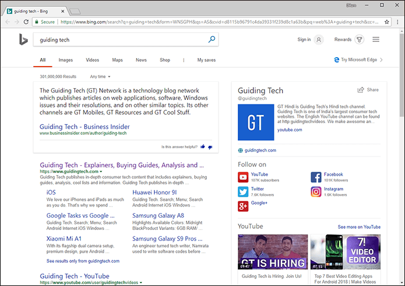This screenshot has width=405, height=286.
Task: Click the browser address bar URL
Action: point(220,22)
